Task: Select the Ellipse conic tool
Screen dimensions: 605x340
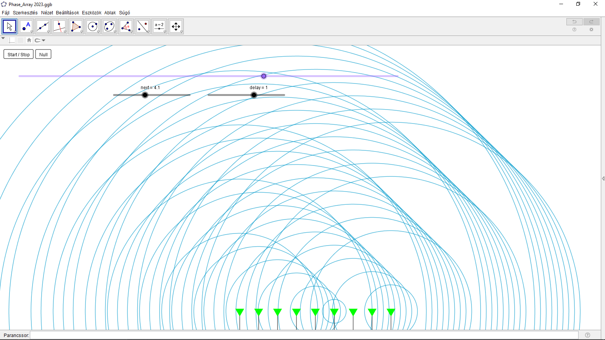Action: click(x=109, y=26)
